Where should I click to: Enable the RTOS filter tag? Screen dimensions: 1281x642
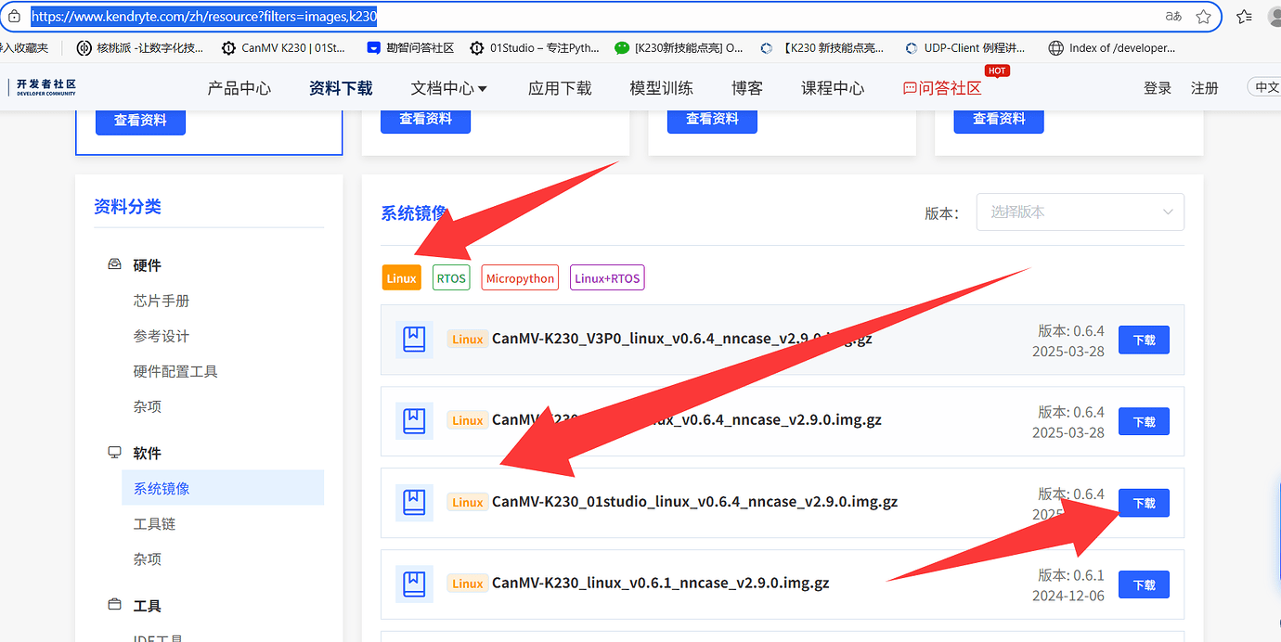click(451, 277)
